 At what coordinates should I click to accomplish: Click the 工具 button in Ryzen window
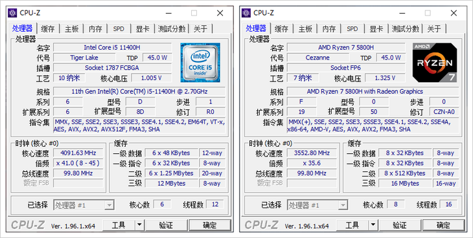pos(352,225)
